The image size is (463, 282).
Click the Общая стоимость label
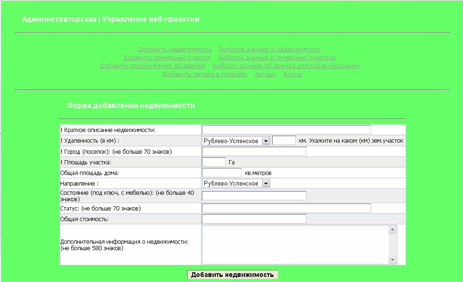(85, 219)
